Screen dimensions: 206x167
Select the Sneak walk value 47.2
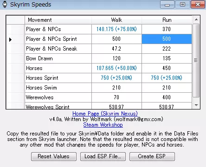pos(116,49)
